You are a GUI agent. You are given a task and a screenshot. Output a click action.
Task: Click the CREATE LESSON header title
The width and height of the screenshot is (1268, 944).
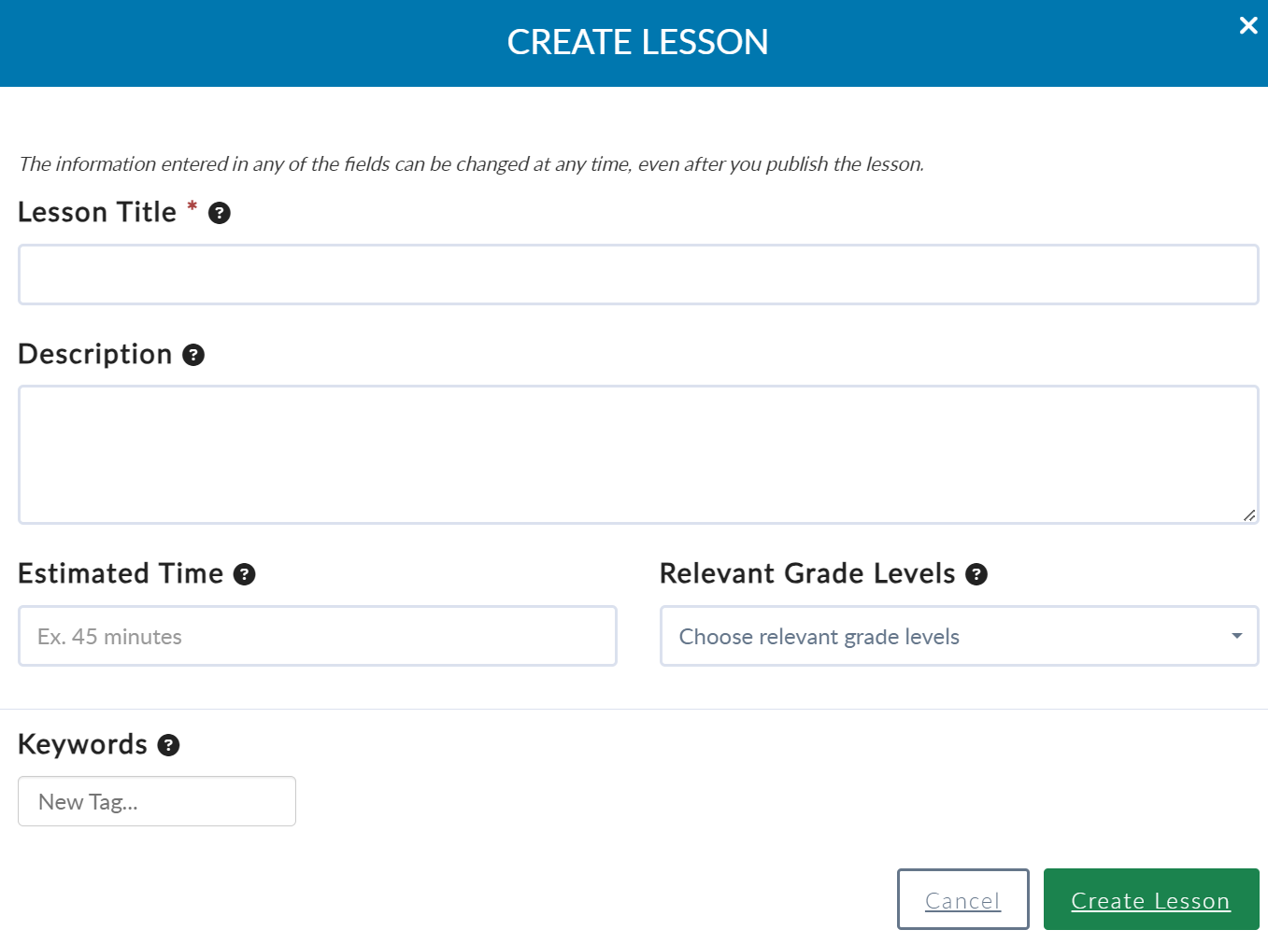pos(637,42)
